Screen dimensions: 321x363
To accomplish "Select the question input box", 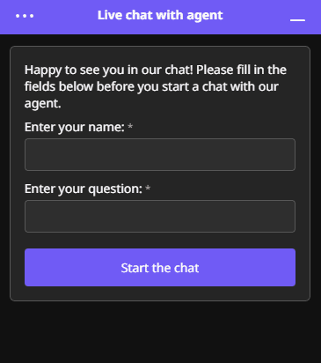I will pos(160,216).
